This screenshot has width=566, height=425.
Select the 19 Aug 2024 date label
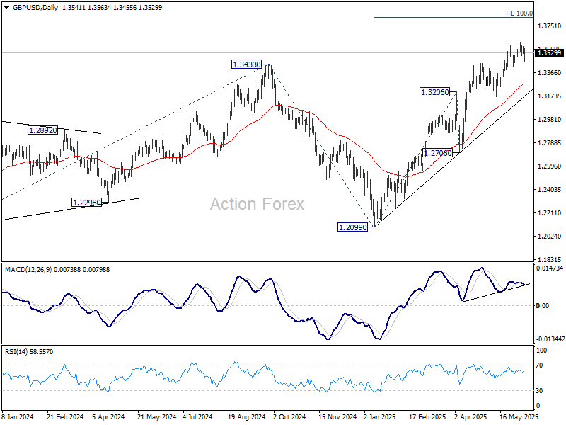point(246,416)
